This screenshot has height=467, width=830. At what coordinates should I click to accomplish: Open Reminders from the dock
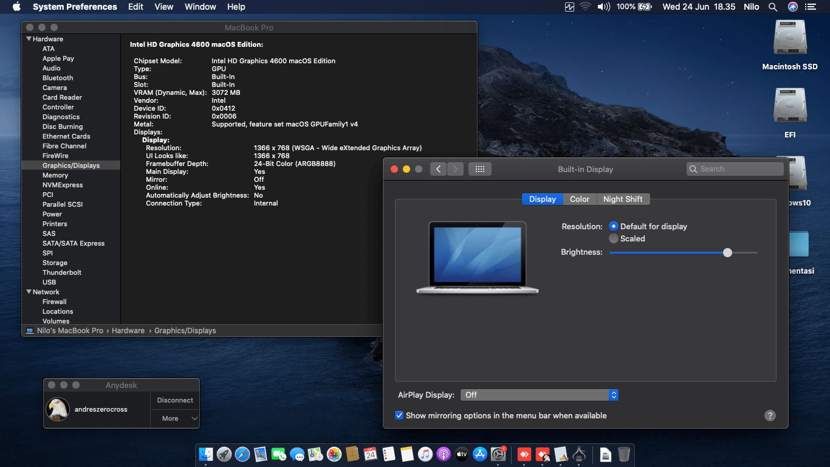[389, 454]
